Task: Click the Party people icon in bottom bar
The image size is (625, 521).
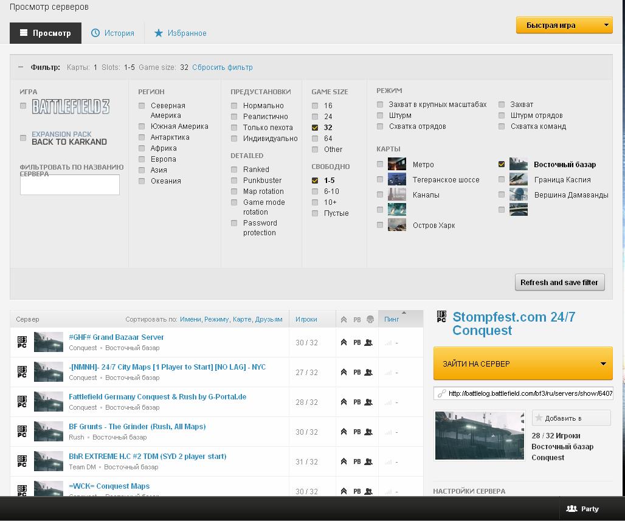Action: [x=571, y=509]
